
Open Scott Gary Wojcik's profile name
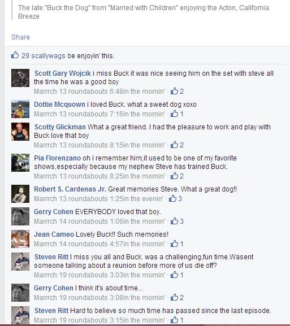(63, 73)
